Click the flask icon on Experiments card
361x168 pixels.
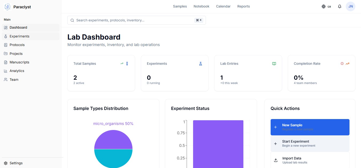tap(201, 64)
